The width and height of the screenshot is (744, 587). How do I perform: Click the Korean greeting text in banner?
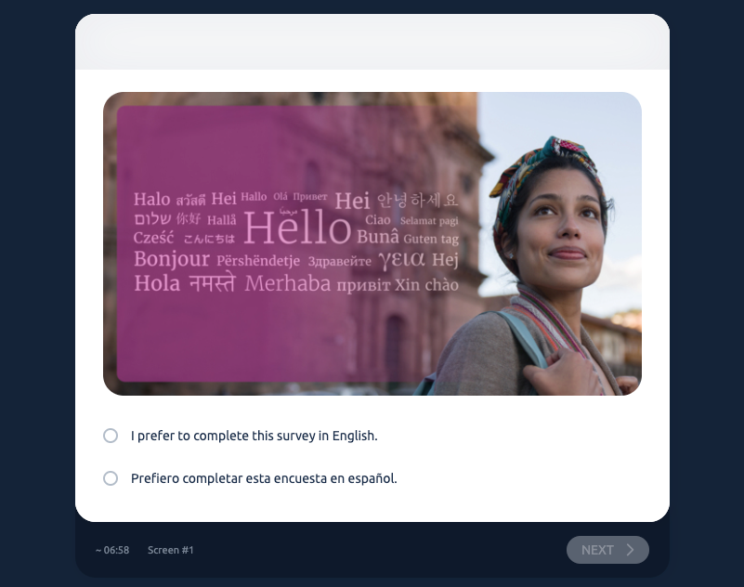(x=418, y=201)
